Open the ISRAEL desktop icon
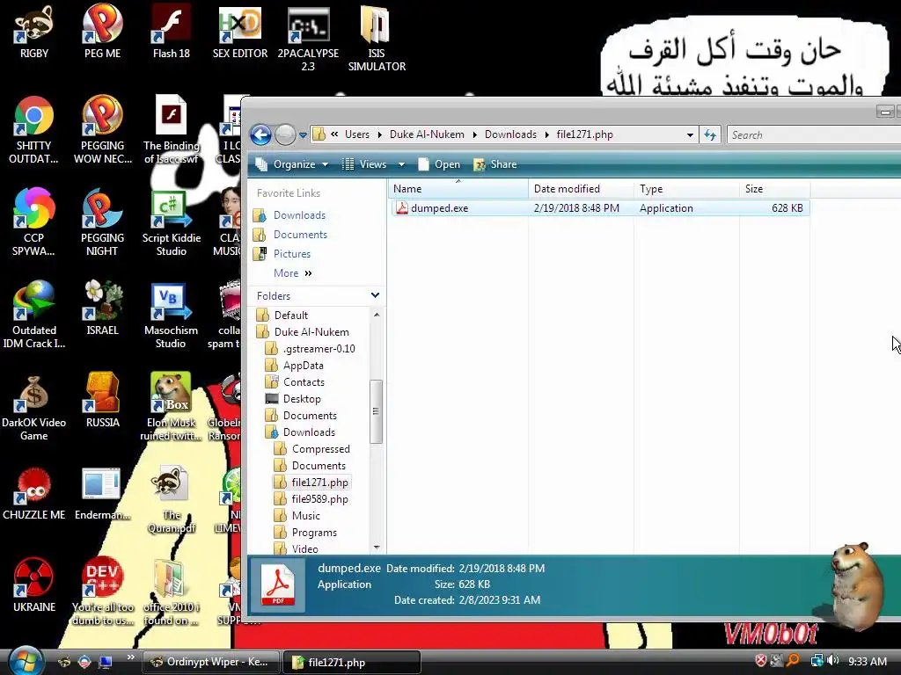The image size is (901, 675). (x=102, y=308)
